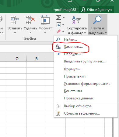Open the Fill dropdown arrow

(x=63, y=25)
